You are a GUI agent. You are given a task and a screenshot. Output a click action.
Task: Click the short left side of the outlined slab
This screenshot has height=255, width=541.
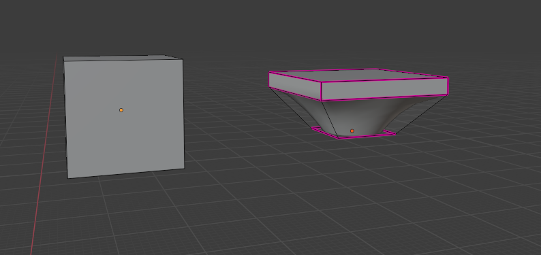[295, 86]
